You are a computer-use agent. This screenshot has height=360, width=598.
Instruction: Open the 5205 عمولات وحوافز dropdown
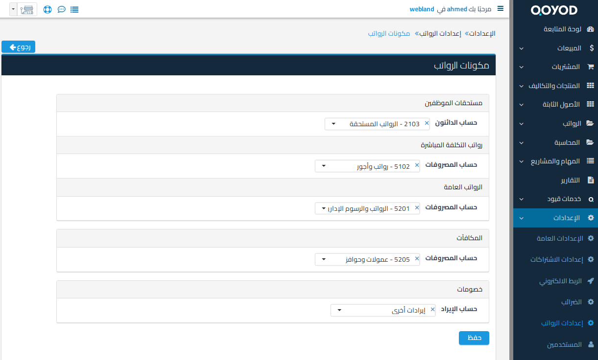tap(323, 259)
